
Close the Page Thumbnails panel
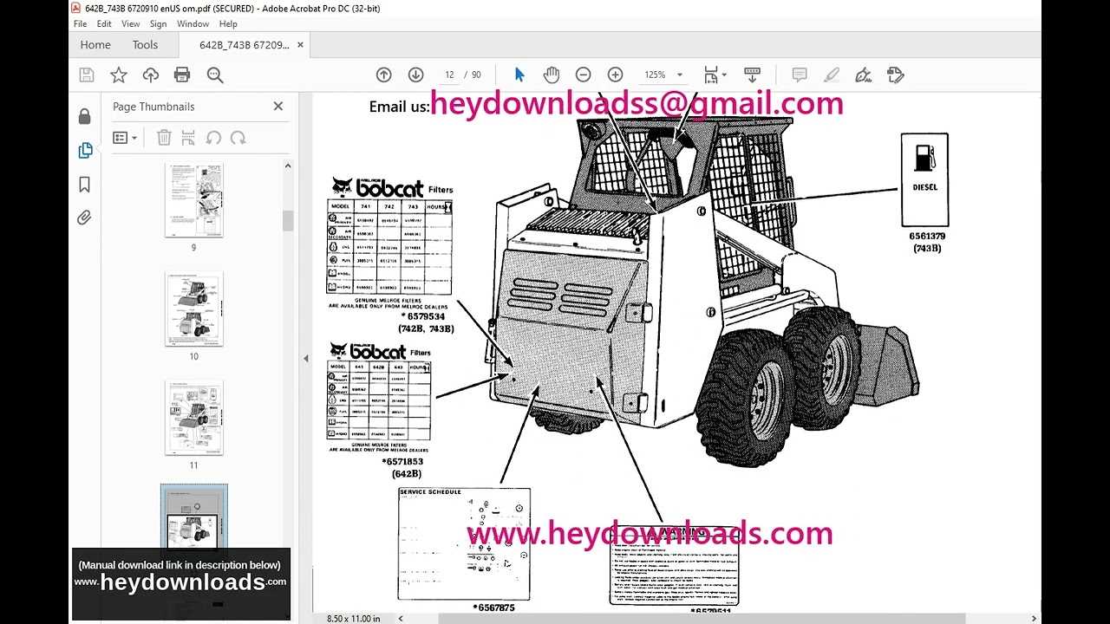278,106
